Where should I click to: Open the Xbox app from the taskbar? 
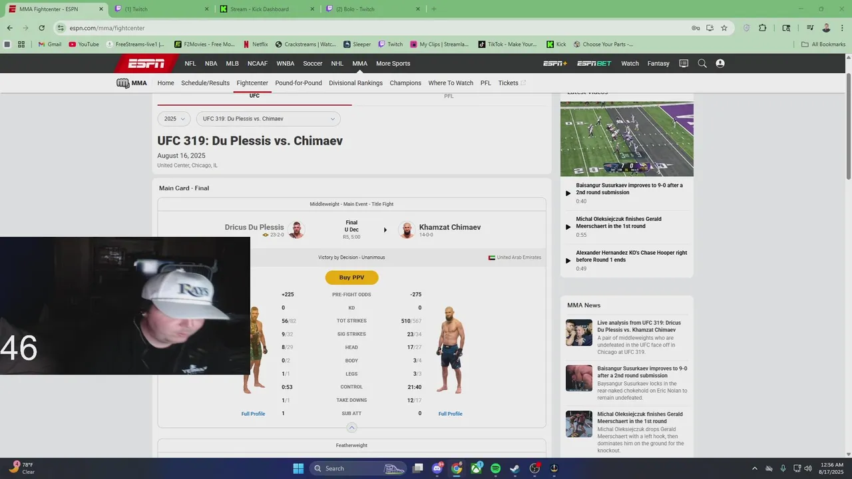(476, 468)
